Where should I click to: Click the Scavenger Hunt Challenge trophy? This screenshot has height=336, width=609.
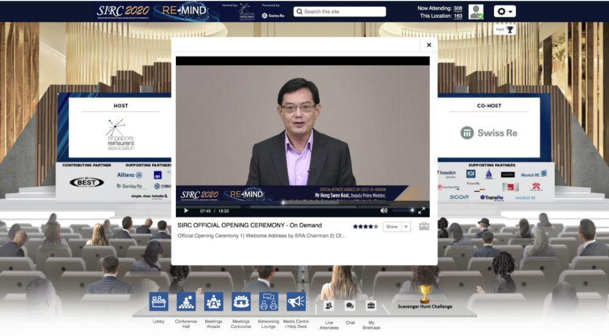[424, 294]
